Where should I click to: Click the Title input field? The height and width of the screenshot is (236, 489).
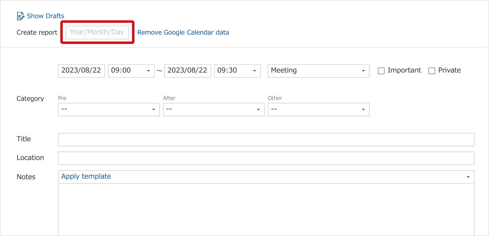[266, 140]
